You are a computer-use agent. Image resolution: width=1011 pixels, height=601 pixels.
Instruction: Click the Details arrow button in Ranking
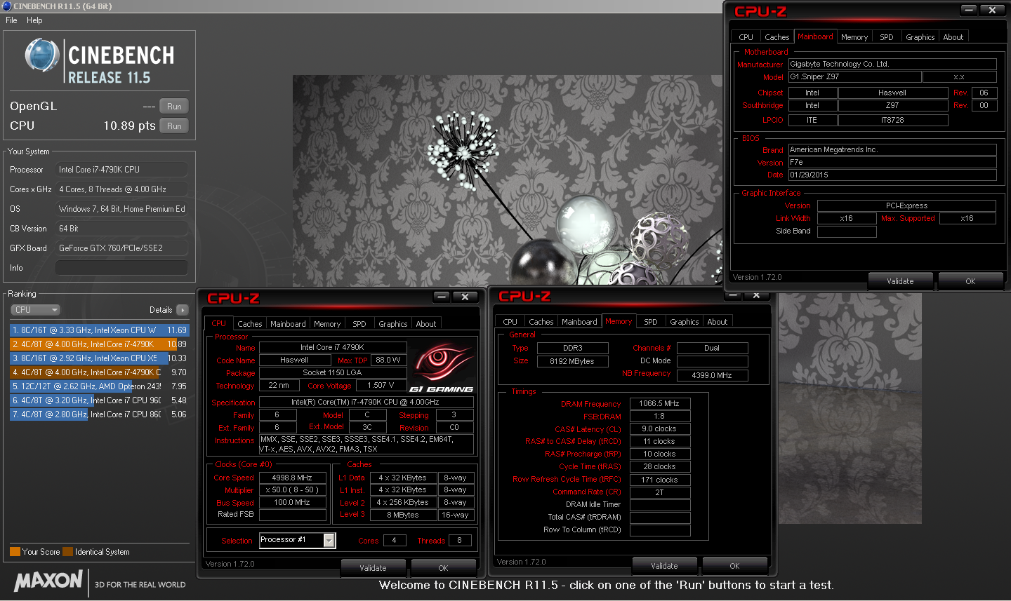click(183, 310)
